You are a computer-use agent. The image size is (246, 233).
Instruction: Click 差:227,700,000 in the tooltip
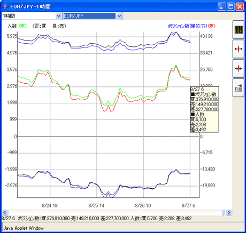(204, 109)
